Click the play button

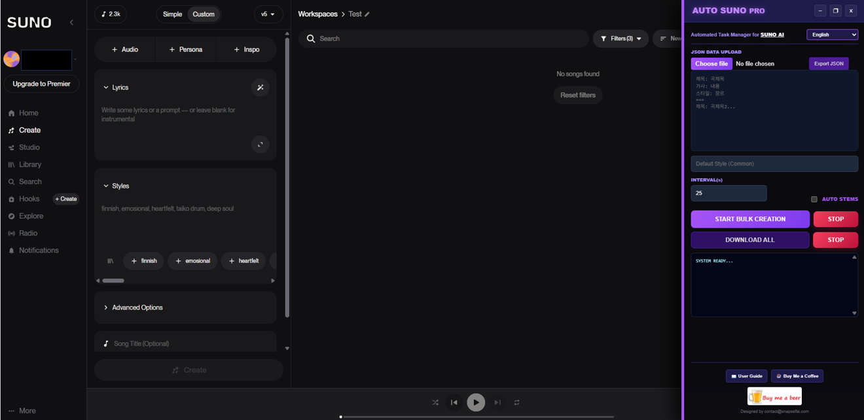point(476,402)
